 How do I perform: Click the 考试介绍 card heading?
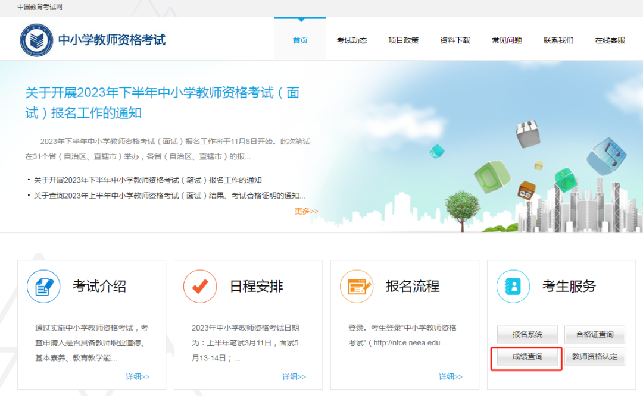99,286
